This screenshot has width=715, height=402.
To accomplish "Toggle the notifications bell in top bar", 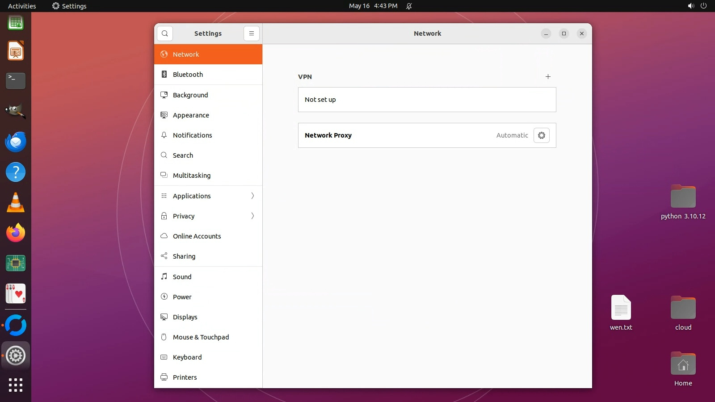I will pos(409,6).
